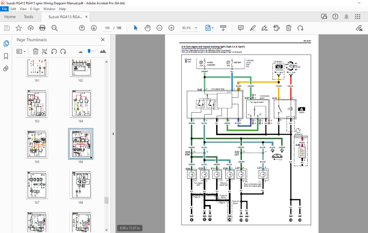The image size is (368, 233).
Task: Open the share comments chat icon
Action: click(x=324, y=17)
